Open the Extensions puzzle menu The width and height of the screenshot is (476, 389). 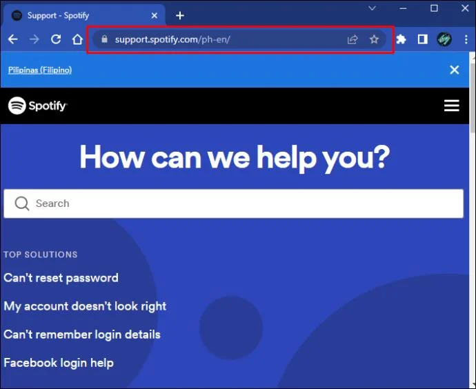(x=401, y=39)
